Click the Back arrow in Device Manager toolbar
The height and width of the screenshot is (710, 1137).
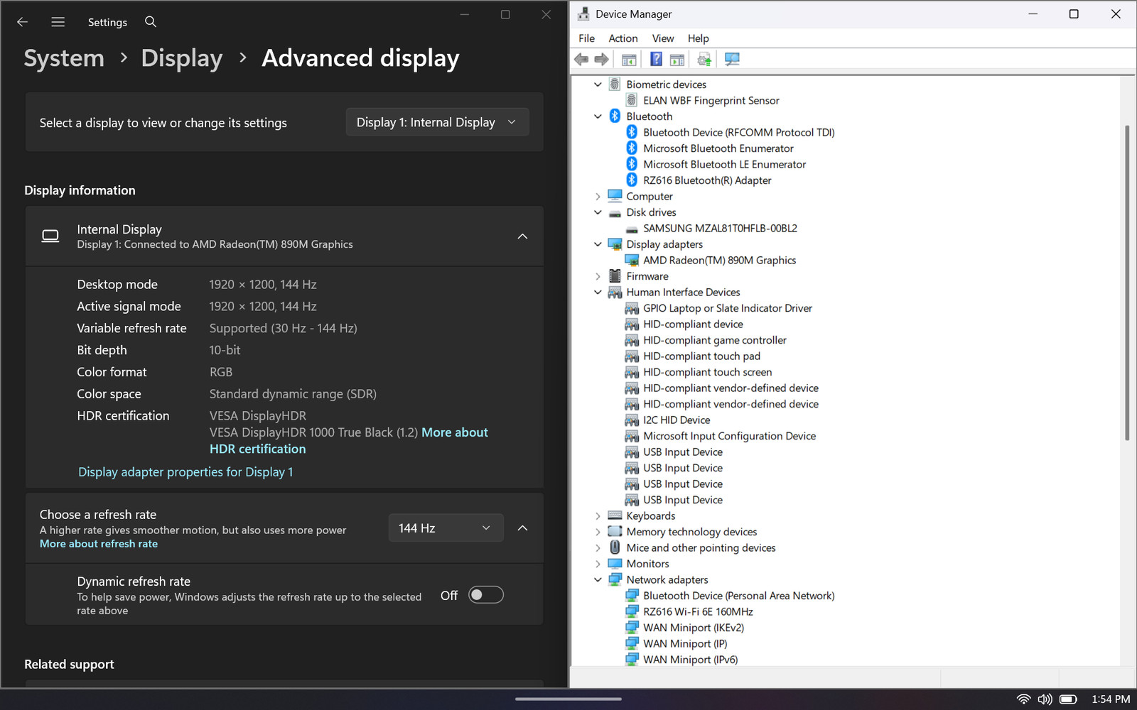tap(581, 60)
